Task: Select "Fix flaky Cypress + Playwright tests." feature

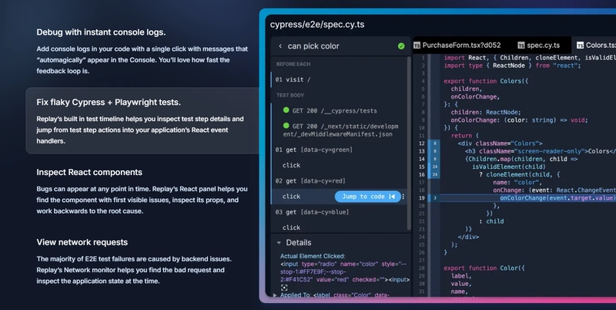Action: pos(142,121)
